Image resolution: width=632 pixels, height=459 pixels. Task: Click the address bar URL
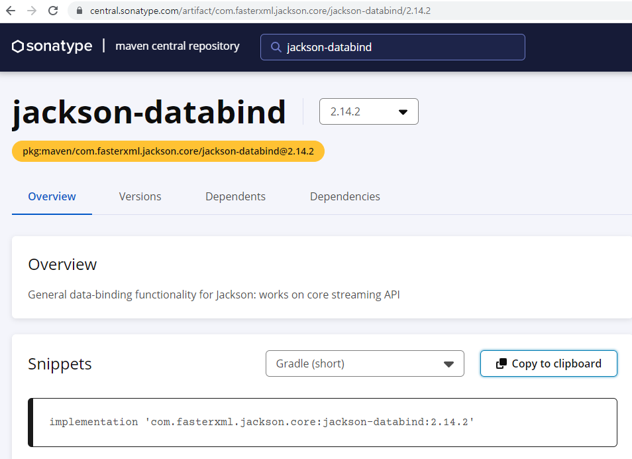click(x=260, y=11)
